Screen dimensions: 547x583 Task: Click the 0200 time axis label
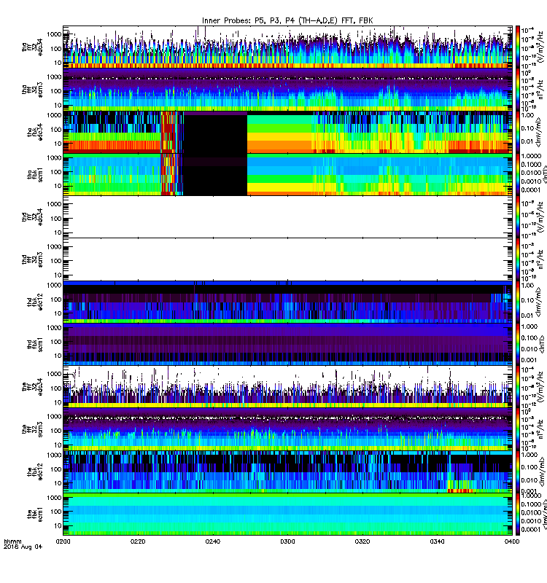(x=63, y=541)
